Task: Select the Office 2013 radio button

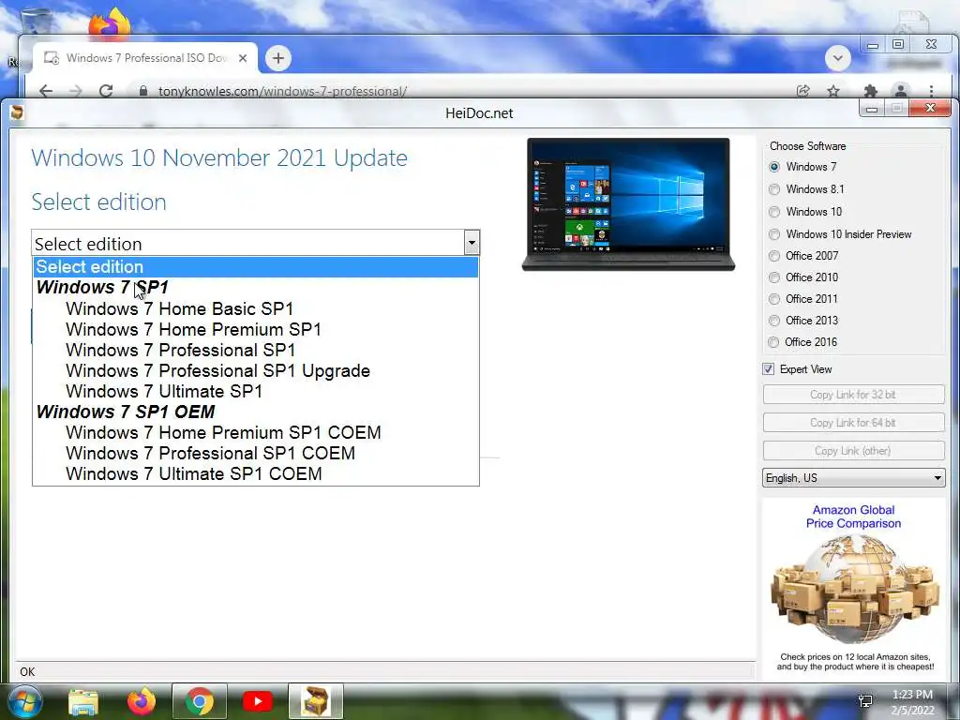Action: tap(774, 321)
